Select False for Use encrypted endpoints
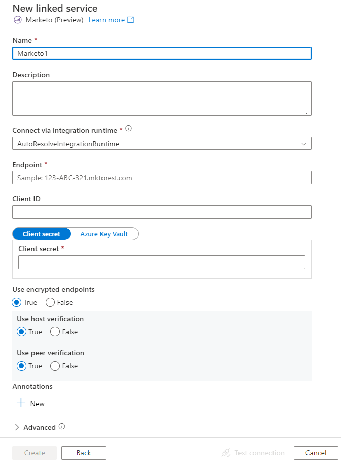The image size is (341, 464). (51, 302)
